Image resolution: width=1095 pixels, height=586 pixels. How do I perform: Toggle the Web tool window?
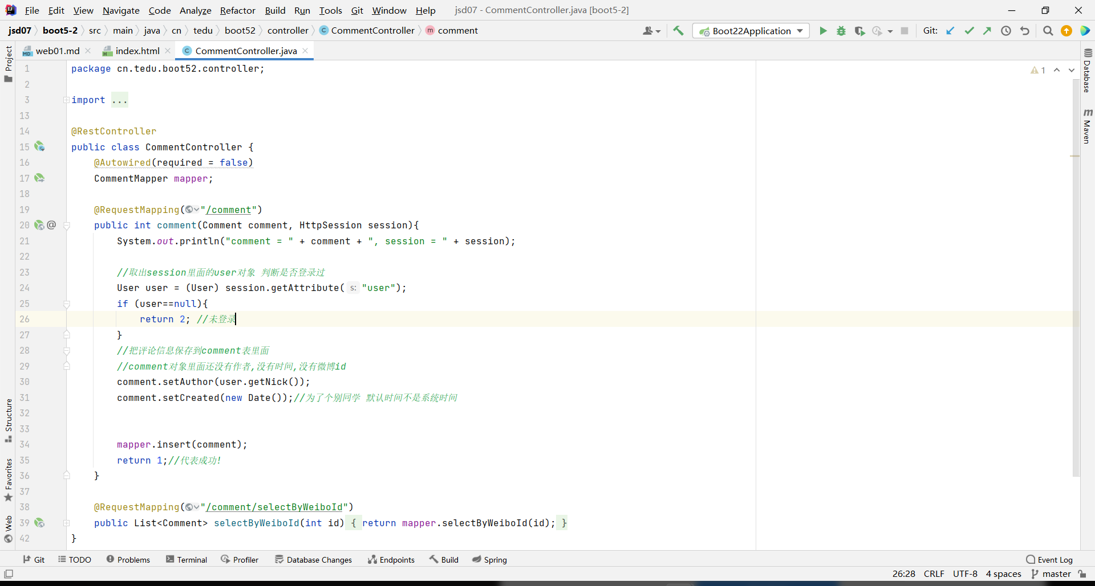[x=9, y=529]
